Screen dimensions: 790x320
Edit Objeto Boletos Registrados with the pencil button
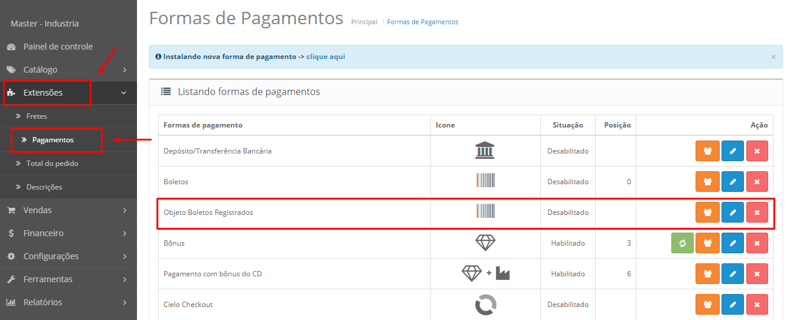coord(733,213)
